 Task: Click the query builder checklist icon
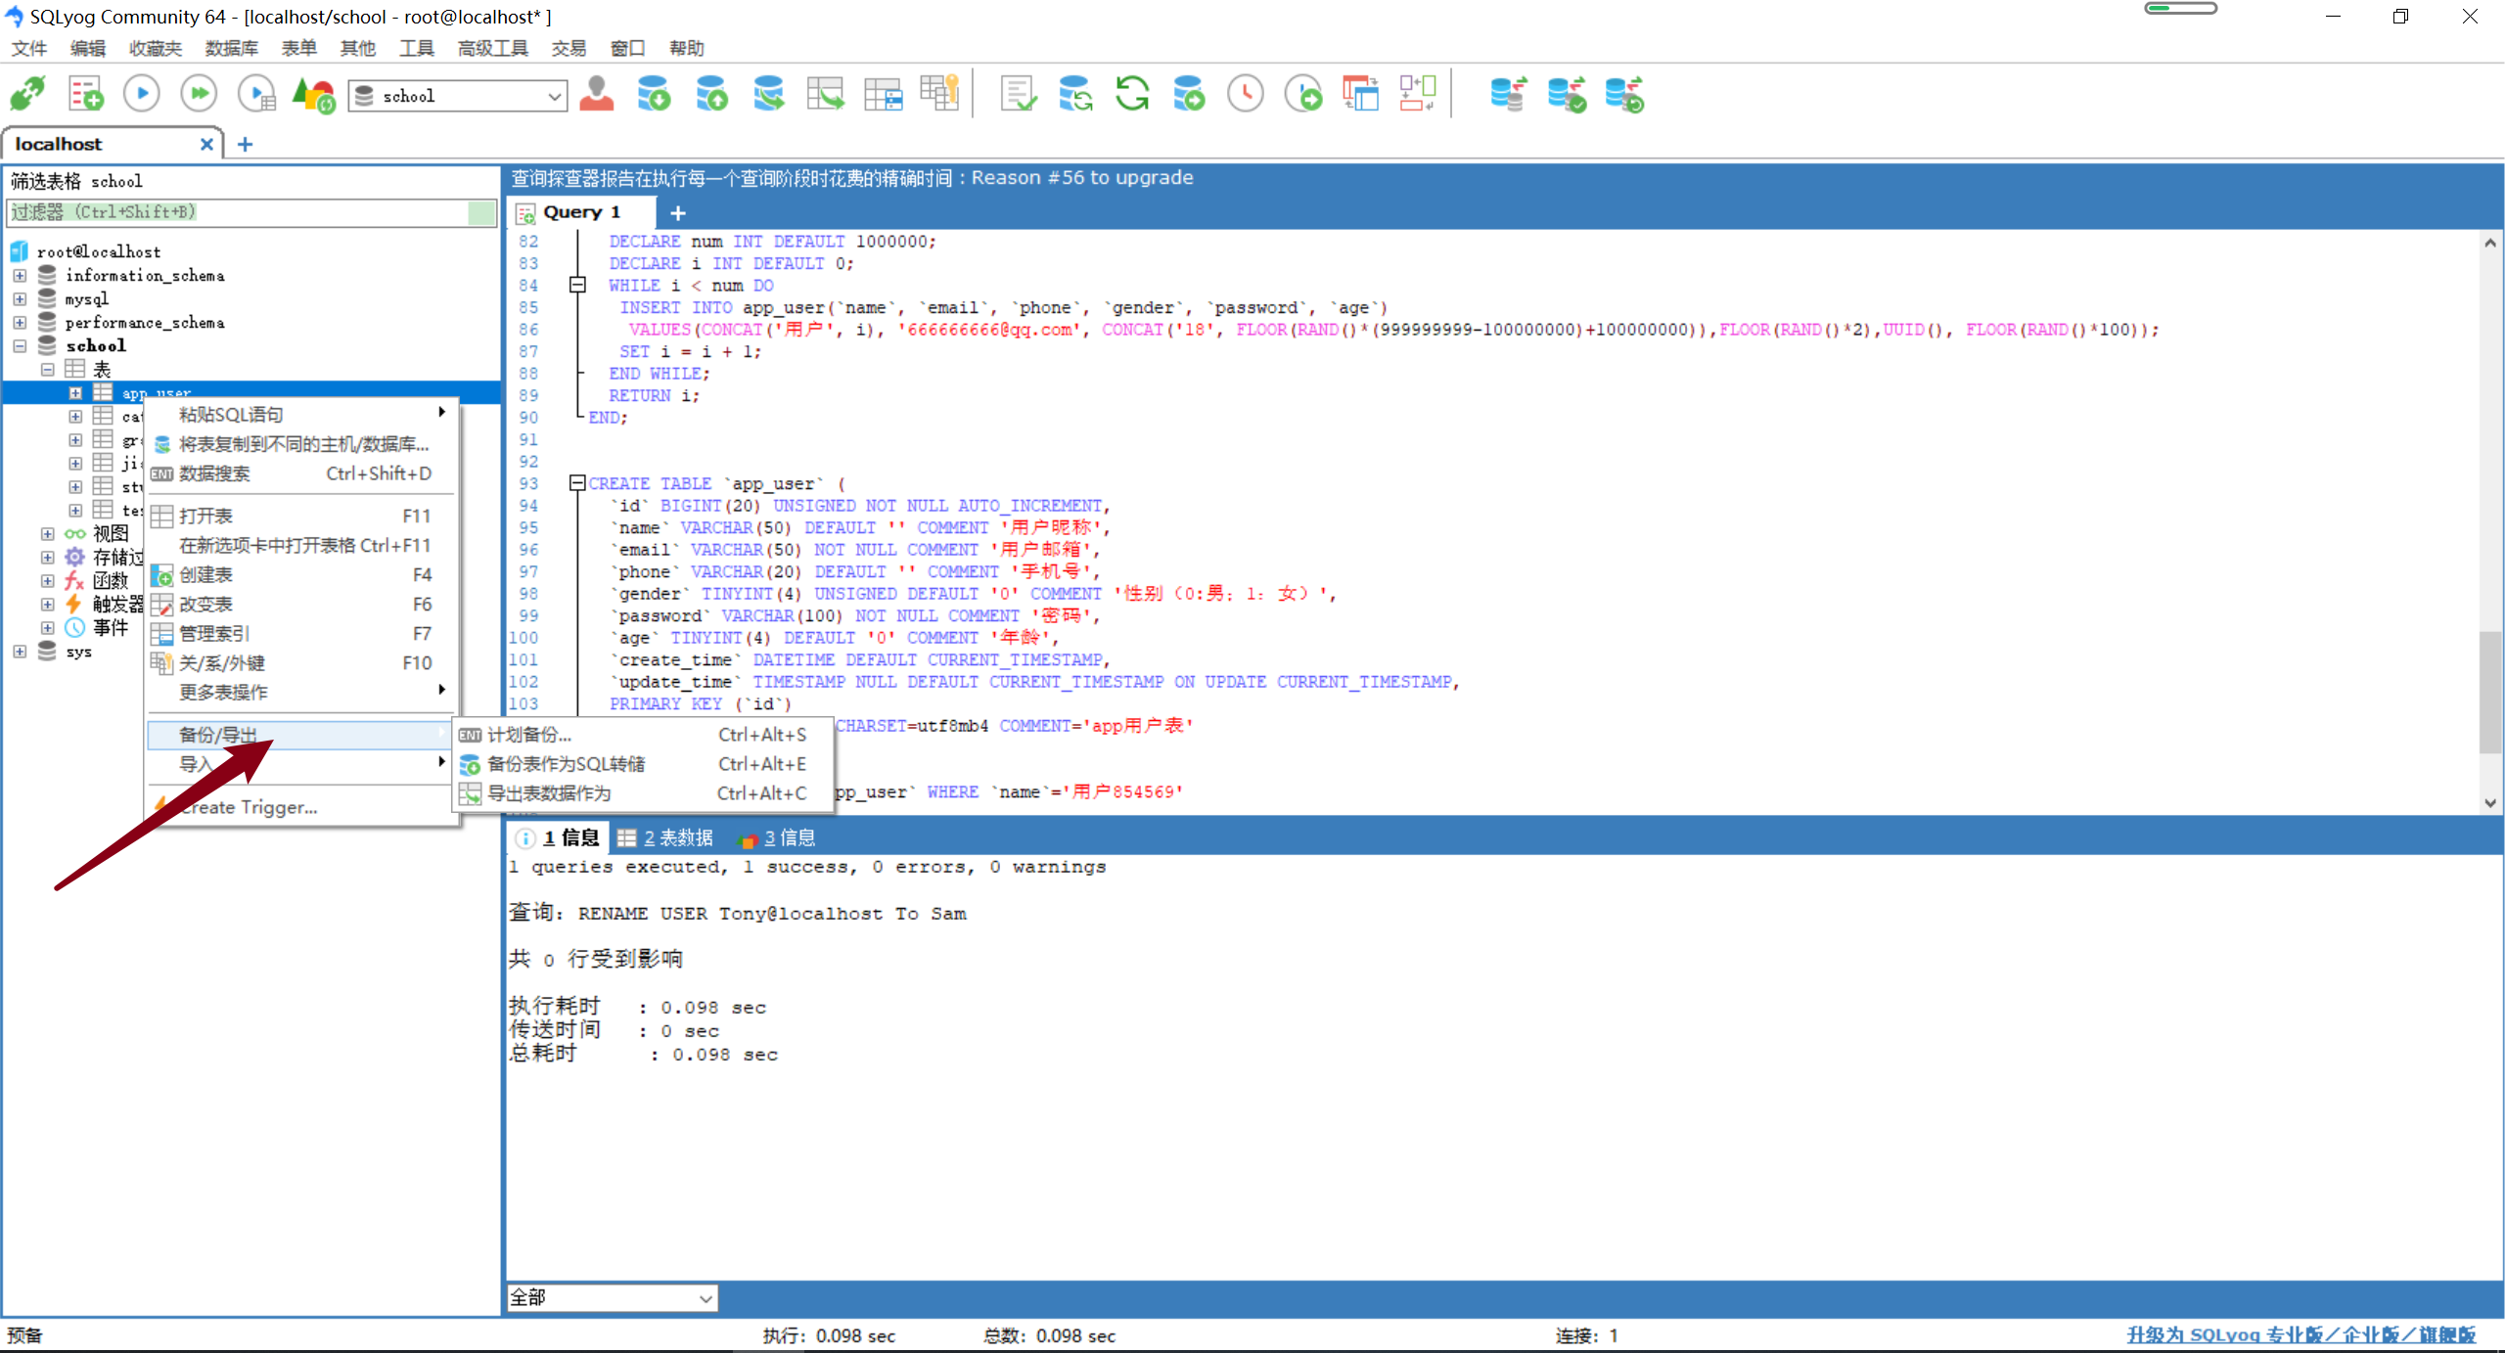(1018, 94)
